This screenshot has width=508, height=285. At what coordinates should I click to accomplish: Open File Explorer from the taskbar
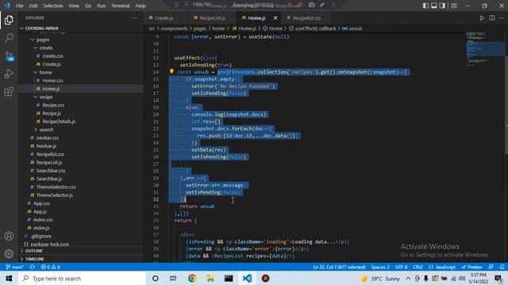210,279
